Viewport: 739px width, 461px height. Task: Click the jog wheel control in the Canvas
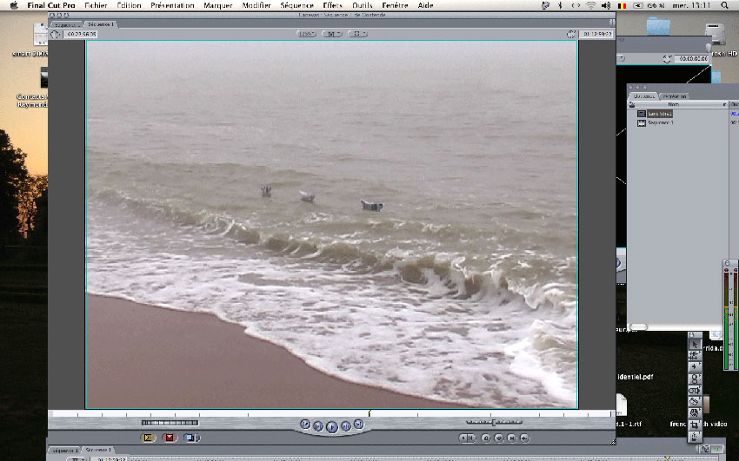tap(170, 423)
